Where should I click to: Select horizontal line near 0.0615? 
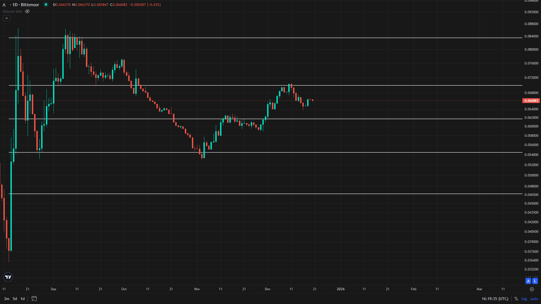[x=265, y=119]
